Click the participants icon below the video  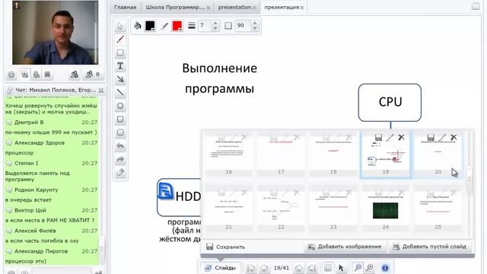coord(75,75)
